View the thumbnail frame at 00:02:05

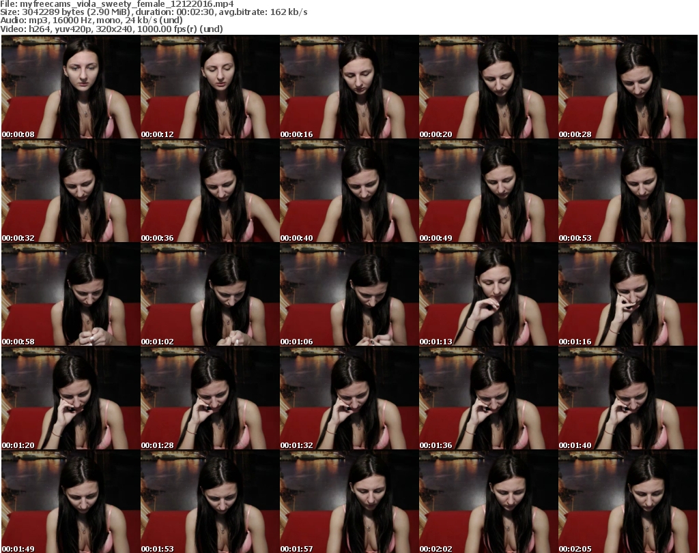tap(628, 501)
